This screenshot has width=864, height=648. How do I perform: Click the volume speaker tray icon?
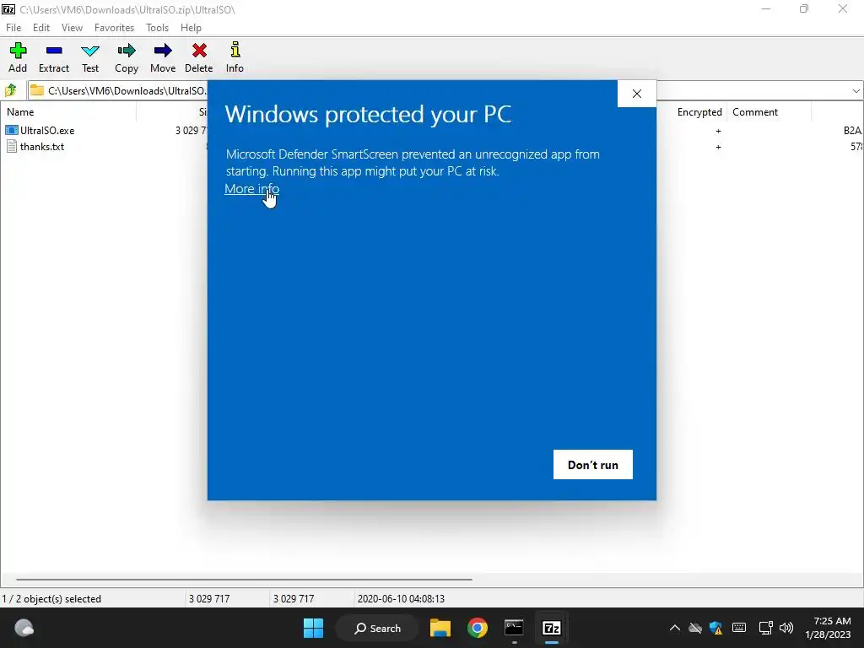[786, 628]
